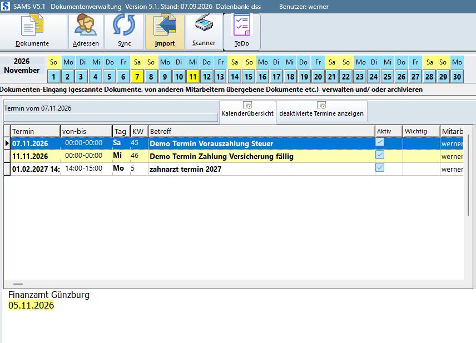This screenshot has height=343, width=476.
Task: Sort by the Termin column header
Action: (x=35, y=131)
